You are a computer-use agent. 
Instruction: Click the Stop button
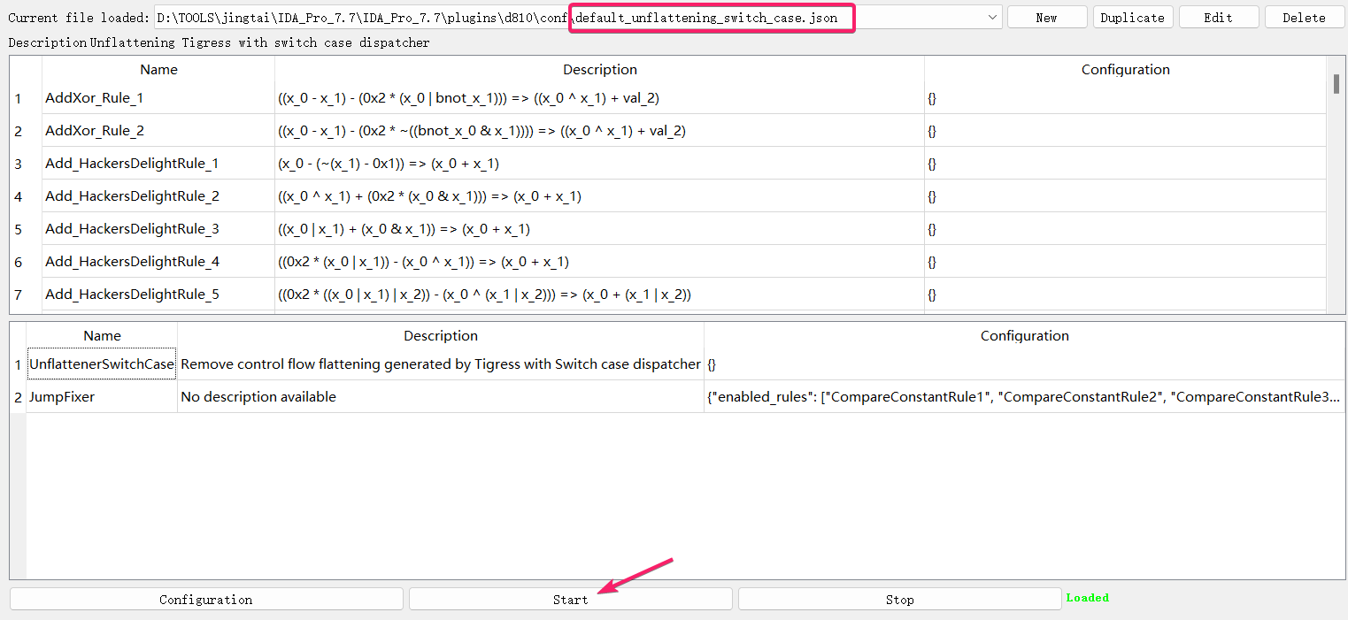899,600
